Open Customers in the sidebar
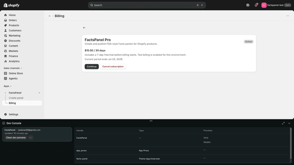The width and height of the screenshot is (294, 165). [x=15, y=30]
